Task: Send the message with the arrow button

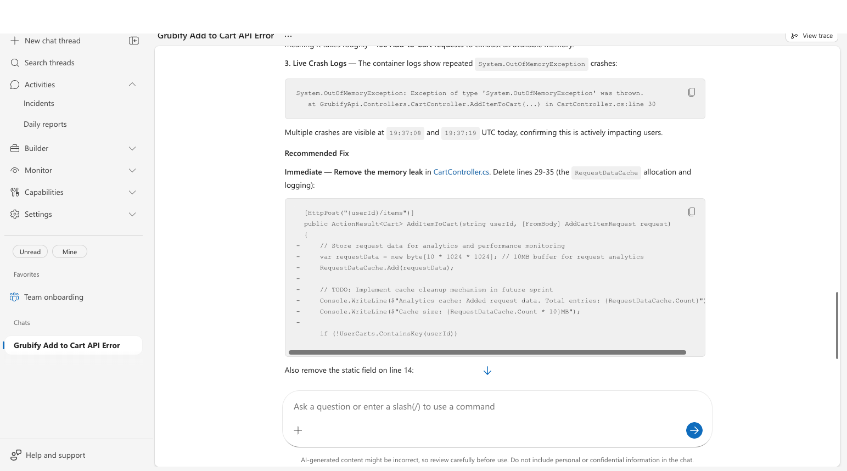Action: (694, 430)
